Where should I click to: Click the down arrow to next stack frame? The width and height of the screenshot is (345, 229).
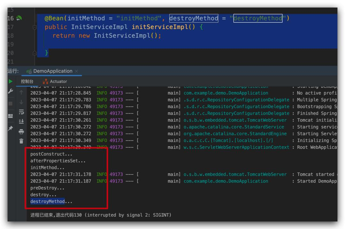click(x=21, y=102)
